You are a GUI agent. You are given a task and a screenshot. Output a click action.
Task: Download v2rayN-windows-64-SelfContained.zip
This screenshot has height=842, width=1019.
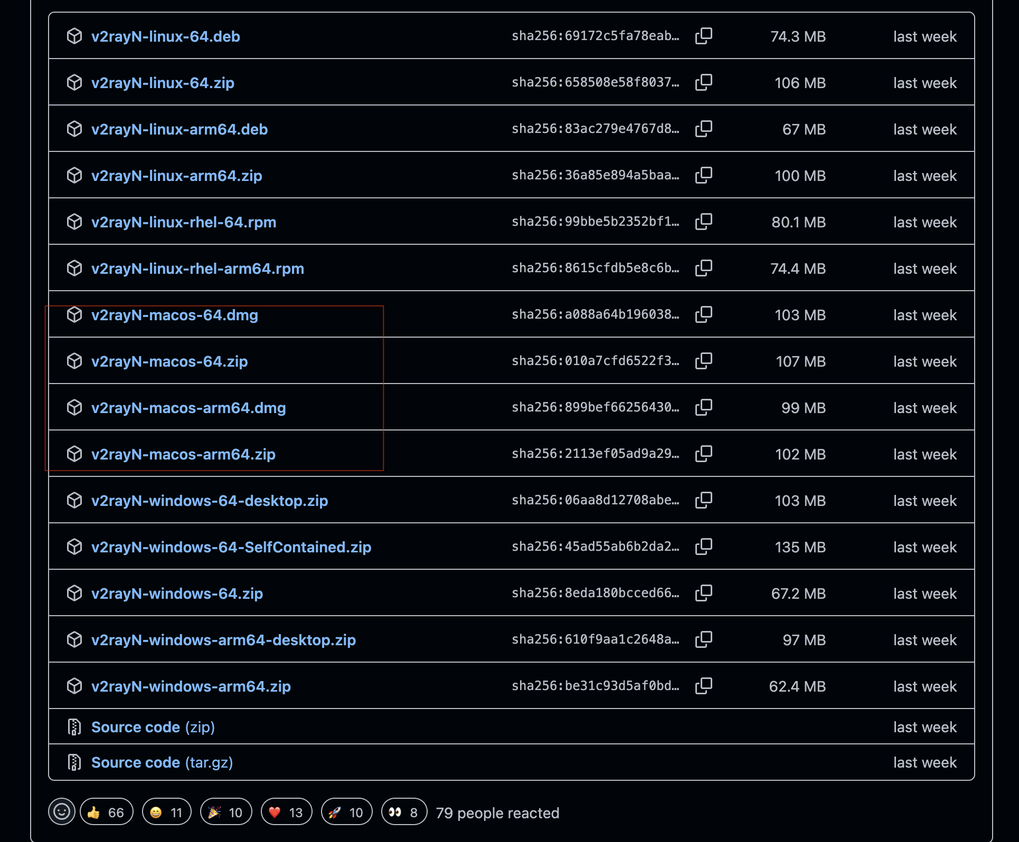[x=231, y=547]
